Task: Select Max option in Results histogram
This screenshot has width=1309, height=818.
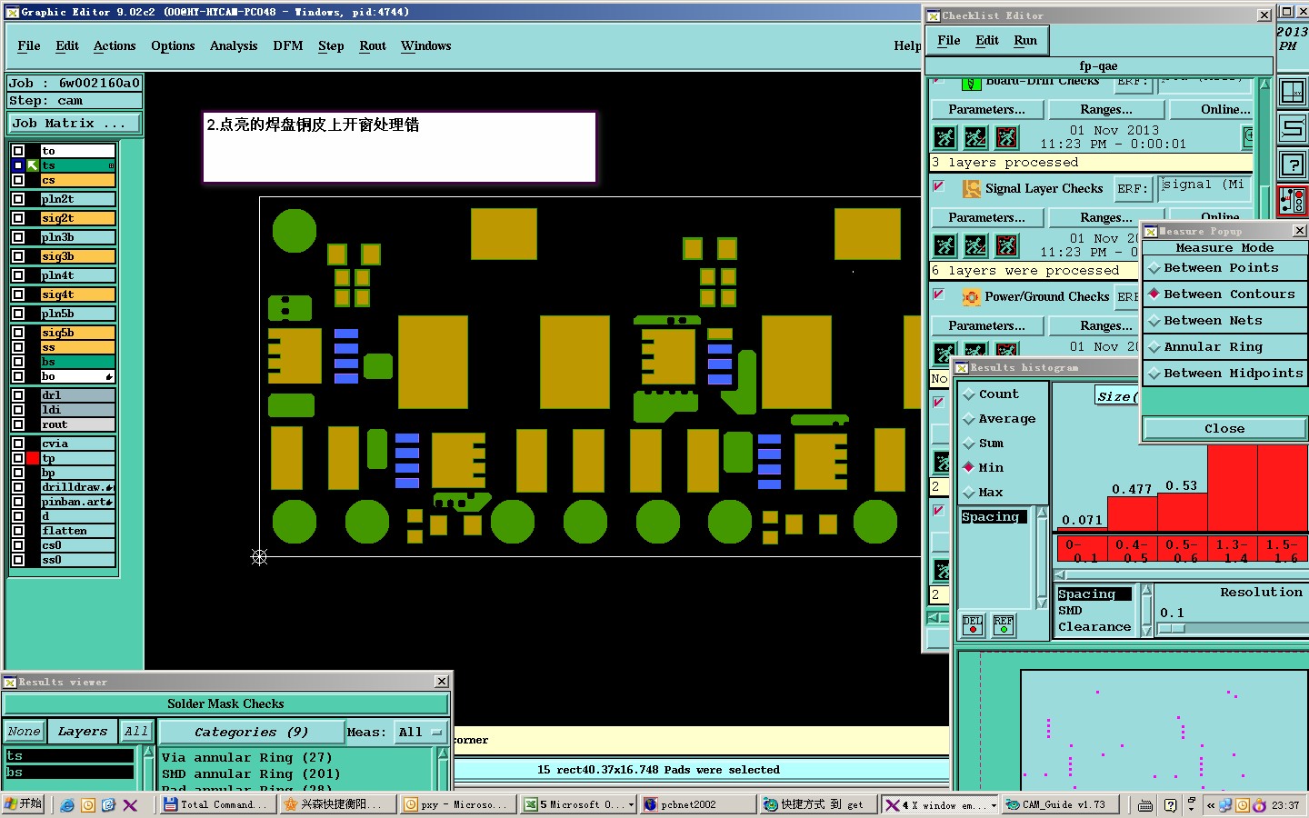Action: 983,493
